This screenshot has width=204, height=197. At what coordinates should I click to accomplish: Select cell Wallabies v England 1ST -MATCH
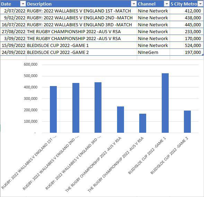click(x=81, y=11)
